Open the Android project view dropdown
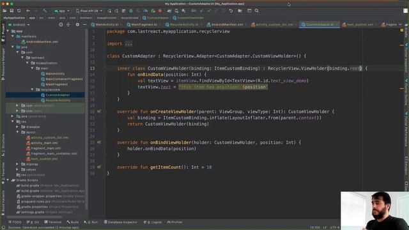 (19, 24)
